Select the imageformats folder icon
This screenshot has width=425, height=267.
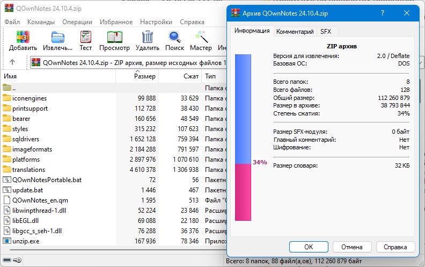pyautogui.click(x=7, y=149)
